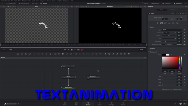
Task: Switch to the Fairlight page
Action: pyautogui.click(x=112, y=104)
